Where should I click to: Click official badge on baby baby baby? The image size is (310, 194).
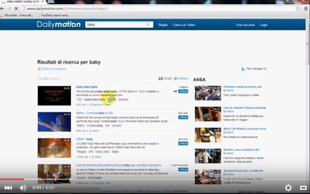coord(183,91)
